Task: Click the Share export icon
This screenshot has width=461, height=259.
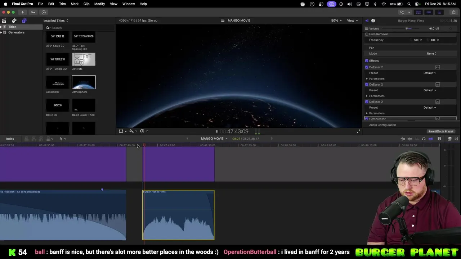Action: [454, 12]
